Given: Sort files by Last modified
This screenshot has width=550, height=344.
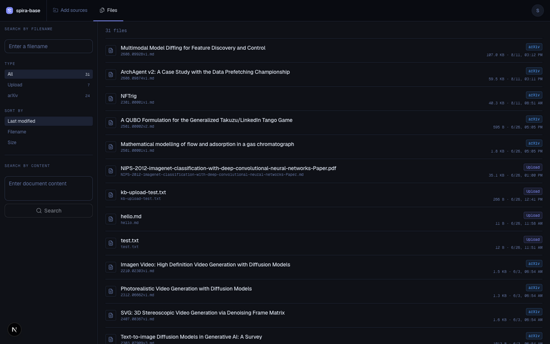Looking at the screenshot, I should click(49, 121).
